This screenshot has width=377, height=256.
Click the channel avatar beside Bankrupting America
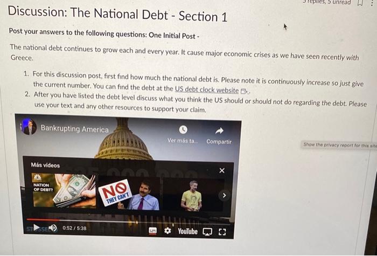click(x=29, y=127)
